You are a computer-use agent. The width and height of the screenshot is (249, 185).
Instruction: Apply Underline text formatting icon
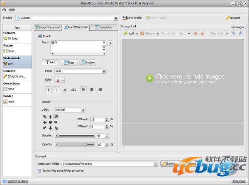click(x=65, y=89)
